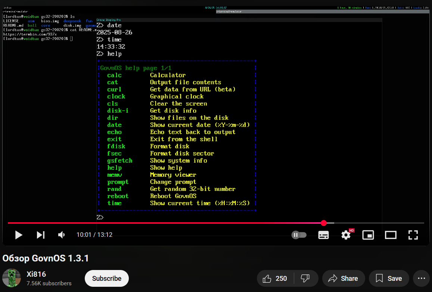Screen dimensions: 432x292
Task: Subscribe to the Xi816 channel
Action: coord(107,279)
